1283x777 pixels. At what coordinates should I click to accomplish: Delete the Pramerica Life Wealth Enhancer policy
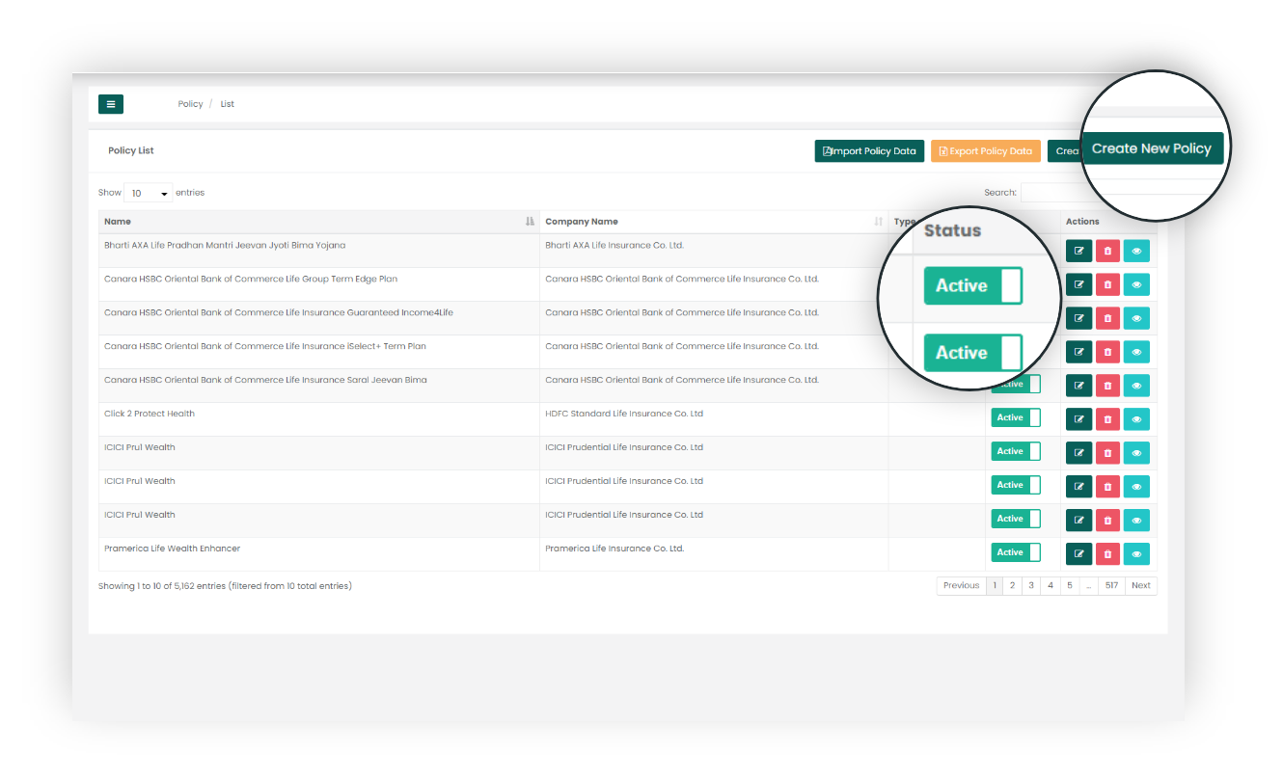point(1107,553)
